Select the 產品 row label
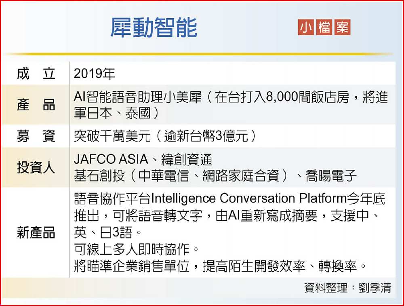Screen dimensions: 404x306 pyautogui.click(x=36, y=105)
